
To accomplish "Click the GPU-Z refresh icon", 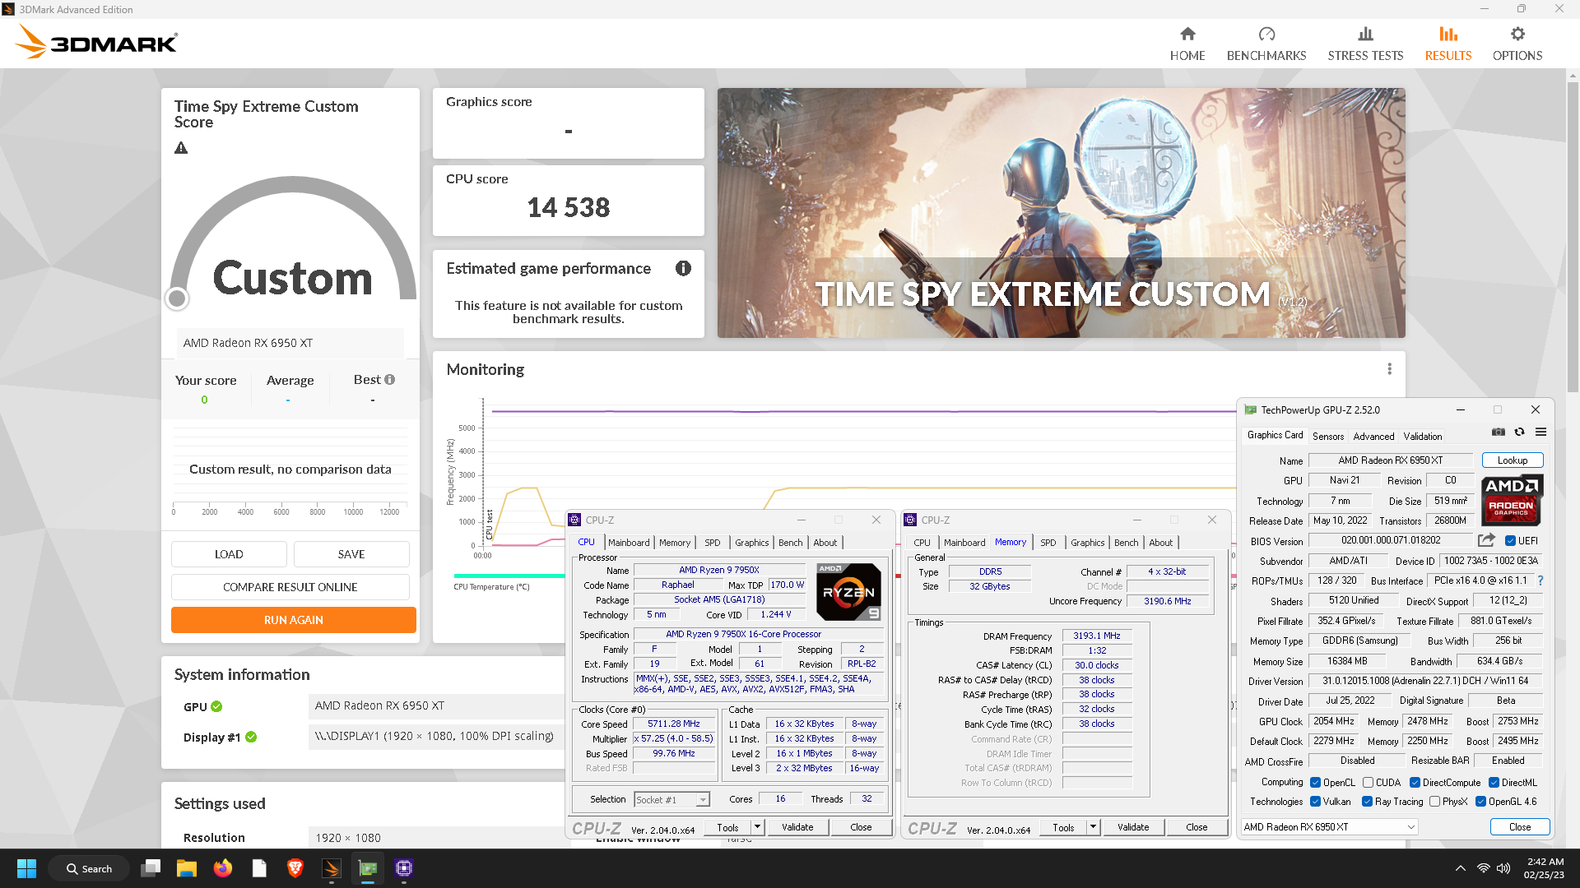I will [1520, 432].
